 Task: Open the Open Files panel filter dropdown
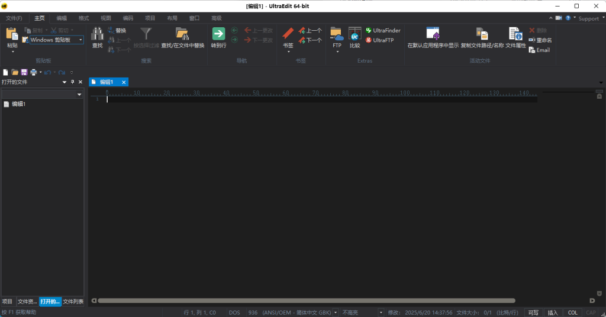tap(79, 94)
